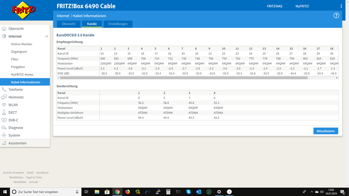Screen dimensions: 349x196
Task: Open the three-dot options menu
Action: point(341,6)
